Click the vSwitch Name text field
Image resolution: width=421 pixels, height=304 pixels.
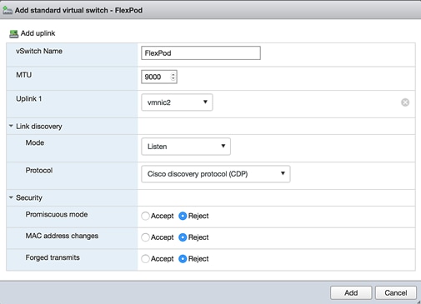[201, 53]
